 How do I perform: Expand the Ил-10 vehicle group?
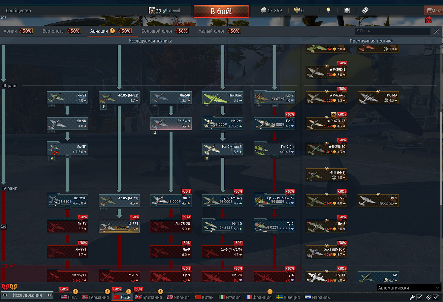pos(223,234)
